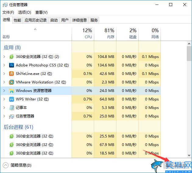Screen dimensions: 192x173
Task: Click the VMware Workstation icon
Action: [12, 82]
